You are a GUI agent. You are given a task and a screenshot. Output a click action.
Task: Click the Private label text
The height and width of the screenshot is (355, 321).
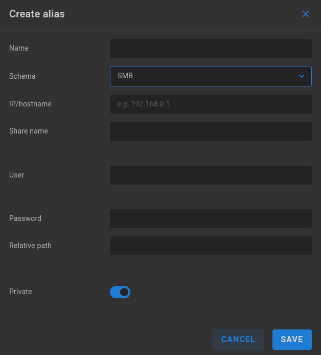[x=20, y=292]
